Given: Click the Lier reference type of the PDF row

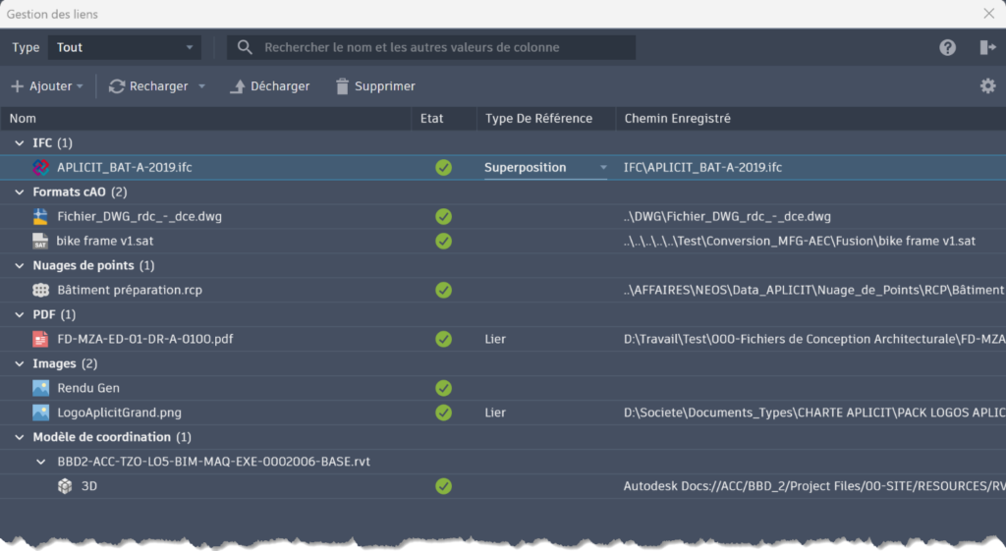Looking at the screenshot, I should tap(495, 339).
